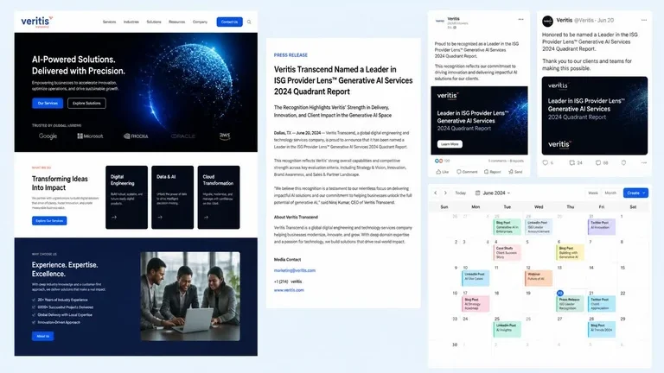Click Comment on the LinkedIn-style post
The height and width of the screenshot is (373, 664).
point(467,172)
